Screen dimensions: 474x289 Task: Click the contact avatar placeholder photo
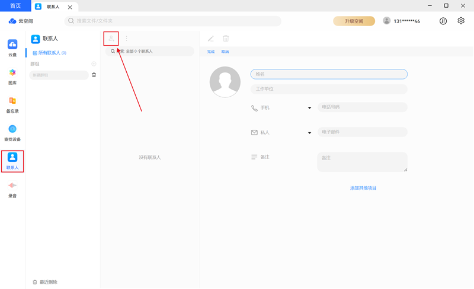(225, 82)
